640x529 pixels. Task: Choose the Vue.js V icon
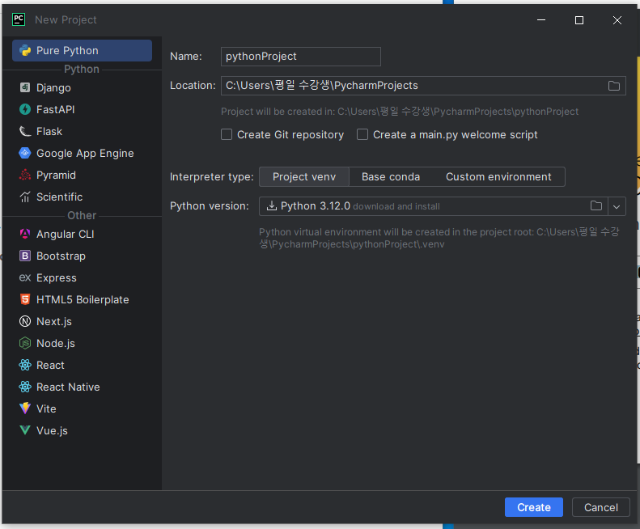pyautogui.click(x=25, y=430)
